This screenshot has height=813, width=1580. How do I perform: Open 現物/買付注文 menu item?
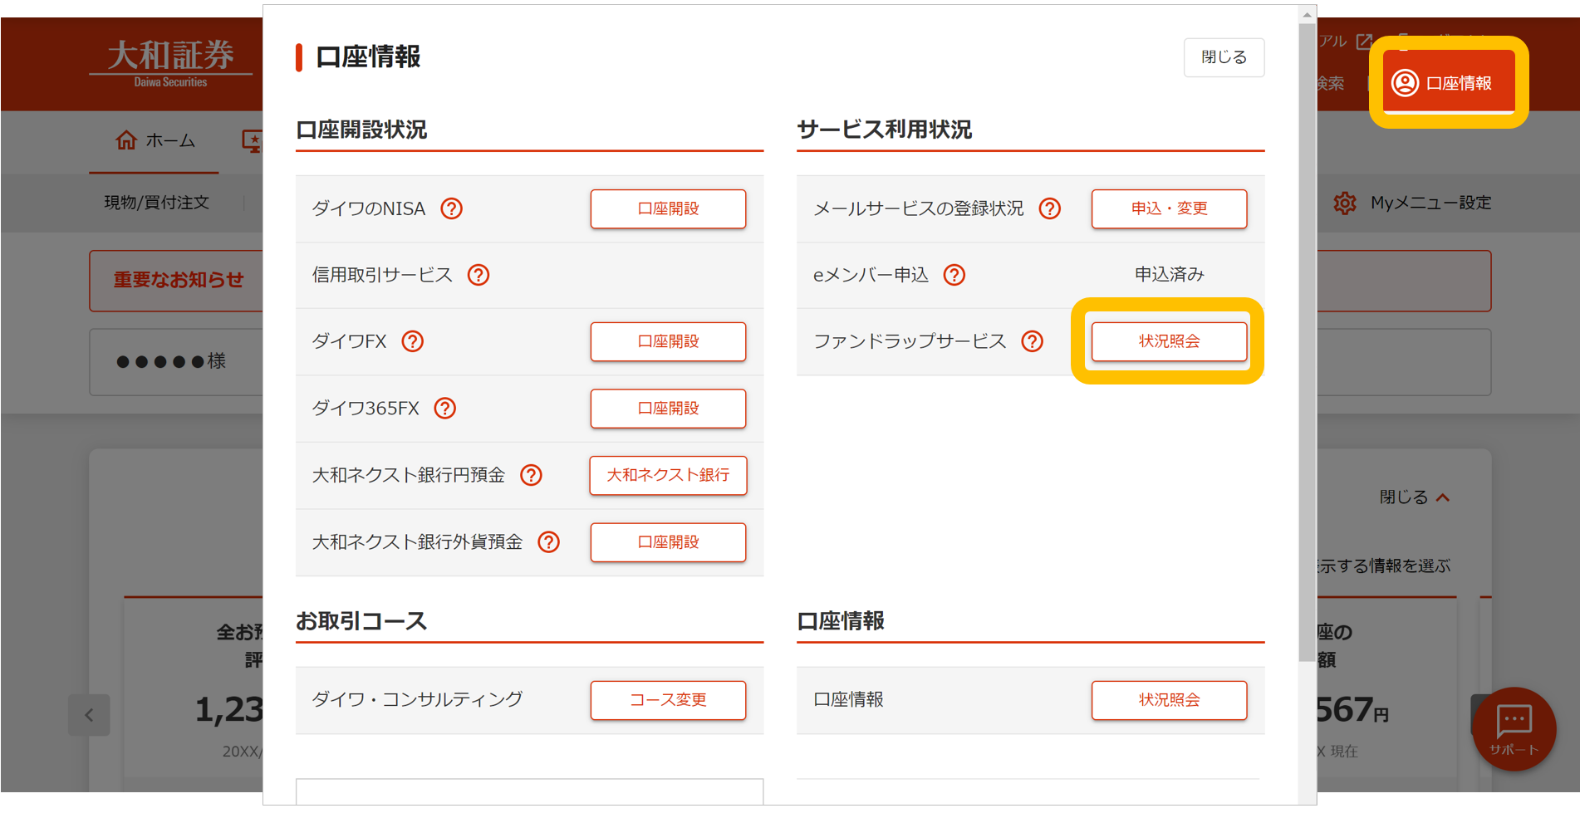pyautogui.click(x=156, y=203)
